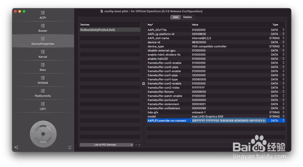Click the Delete button
This screenshot has width=303, height=167.
pyautogui.click(x=187, y=17)
